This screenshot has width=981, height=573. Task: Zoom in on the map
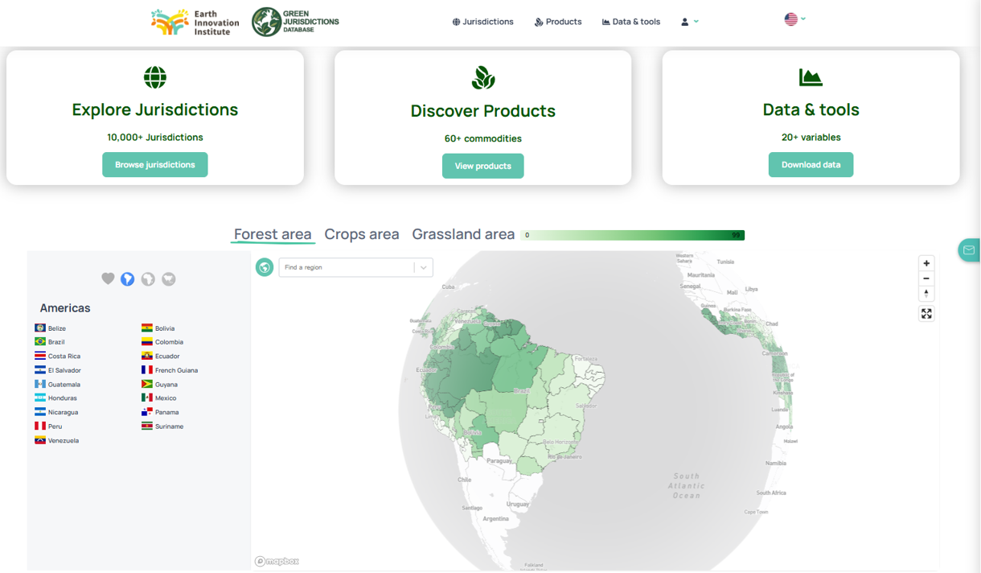926,263
